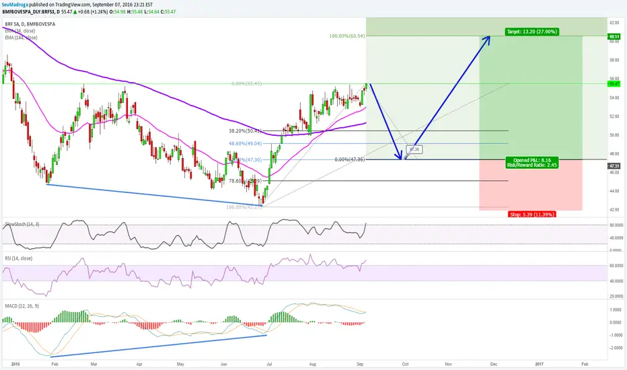Click the EMA (144, close) indicator legend
This screenshot has height=370, width=627.
click(22, 38)
